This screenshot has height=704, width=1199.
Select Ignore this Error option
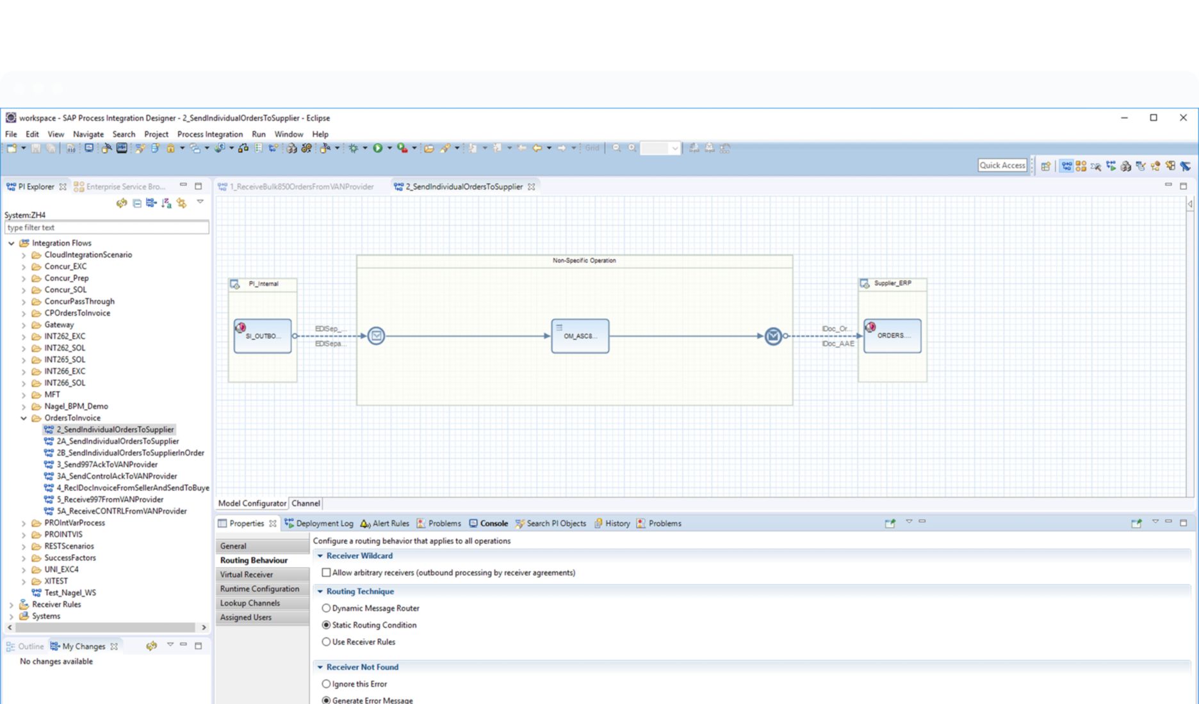pos(327,684)
